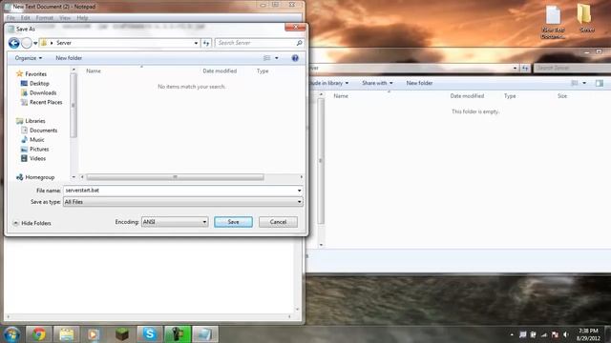The image size is (611, 343).
Task: Open Windows Explorer from taskbar
Action: pyautogui.click(x=66, y=334)
